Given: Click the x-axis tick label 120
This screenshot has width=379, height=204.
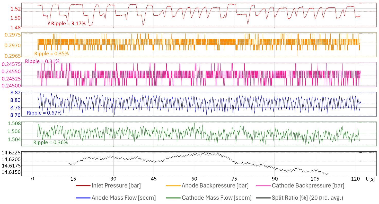Looking at the screenshot, I should tap(356, 179).
